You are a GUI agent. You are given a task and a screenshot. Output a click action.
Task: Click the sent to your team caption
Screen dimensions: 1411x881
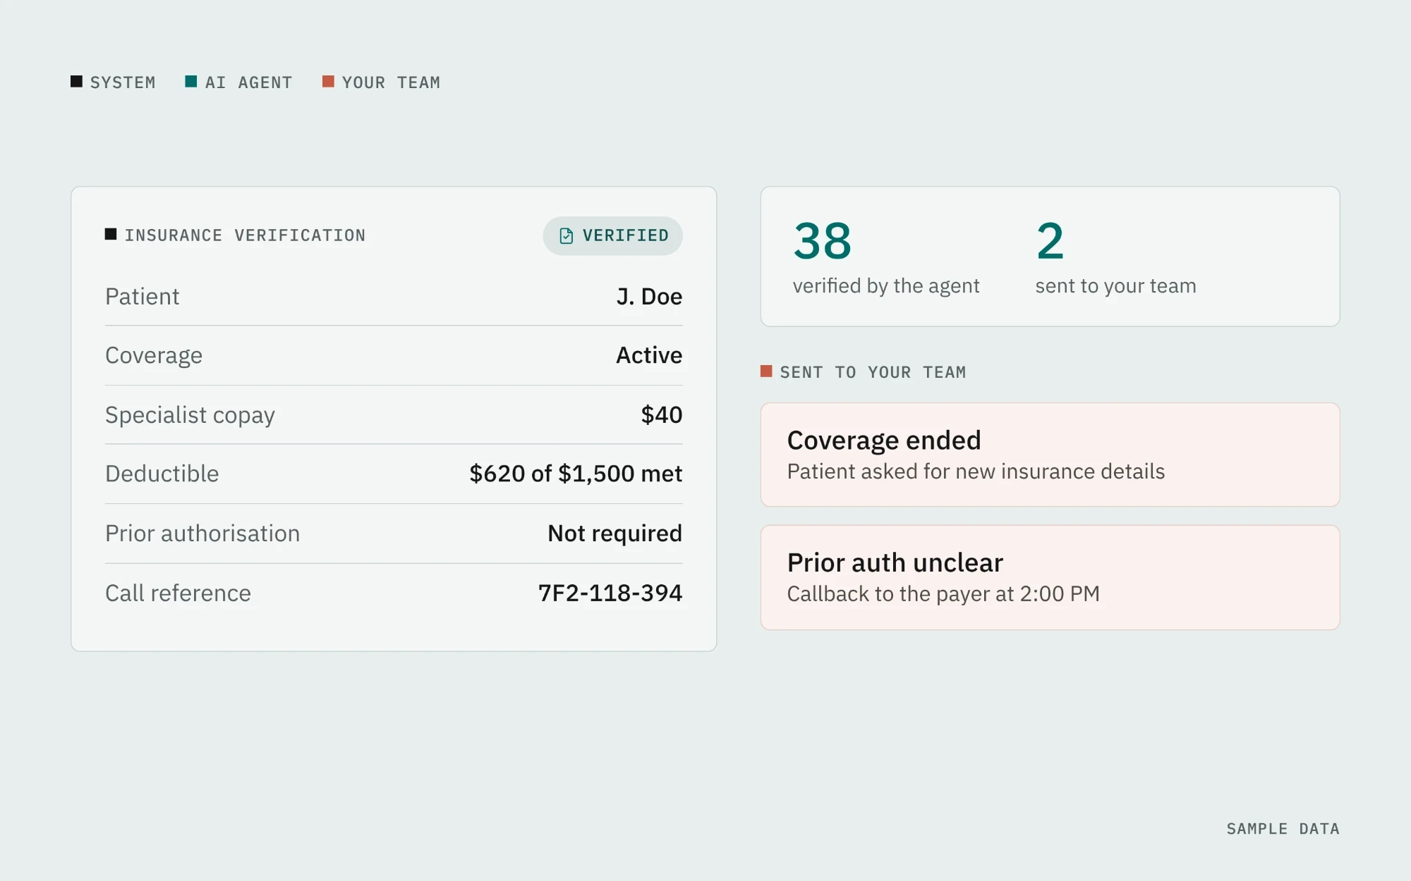[x=1115, y=286]
